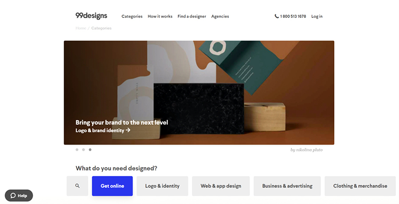The height and width of the screenshot is (204, 399).
Task: Select the Logo & identity category
Action: pos(162,186)
